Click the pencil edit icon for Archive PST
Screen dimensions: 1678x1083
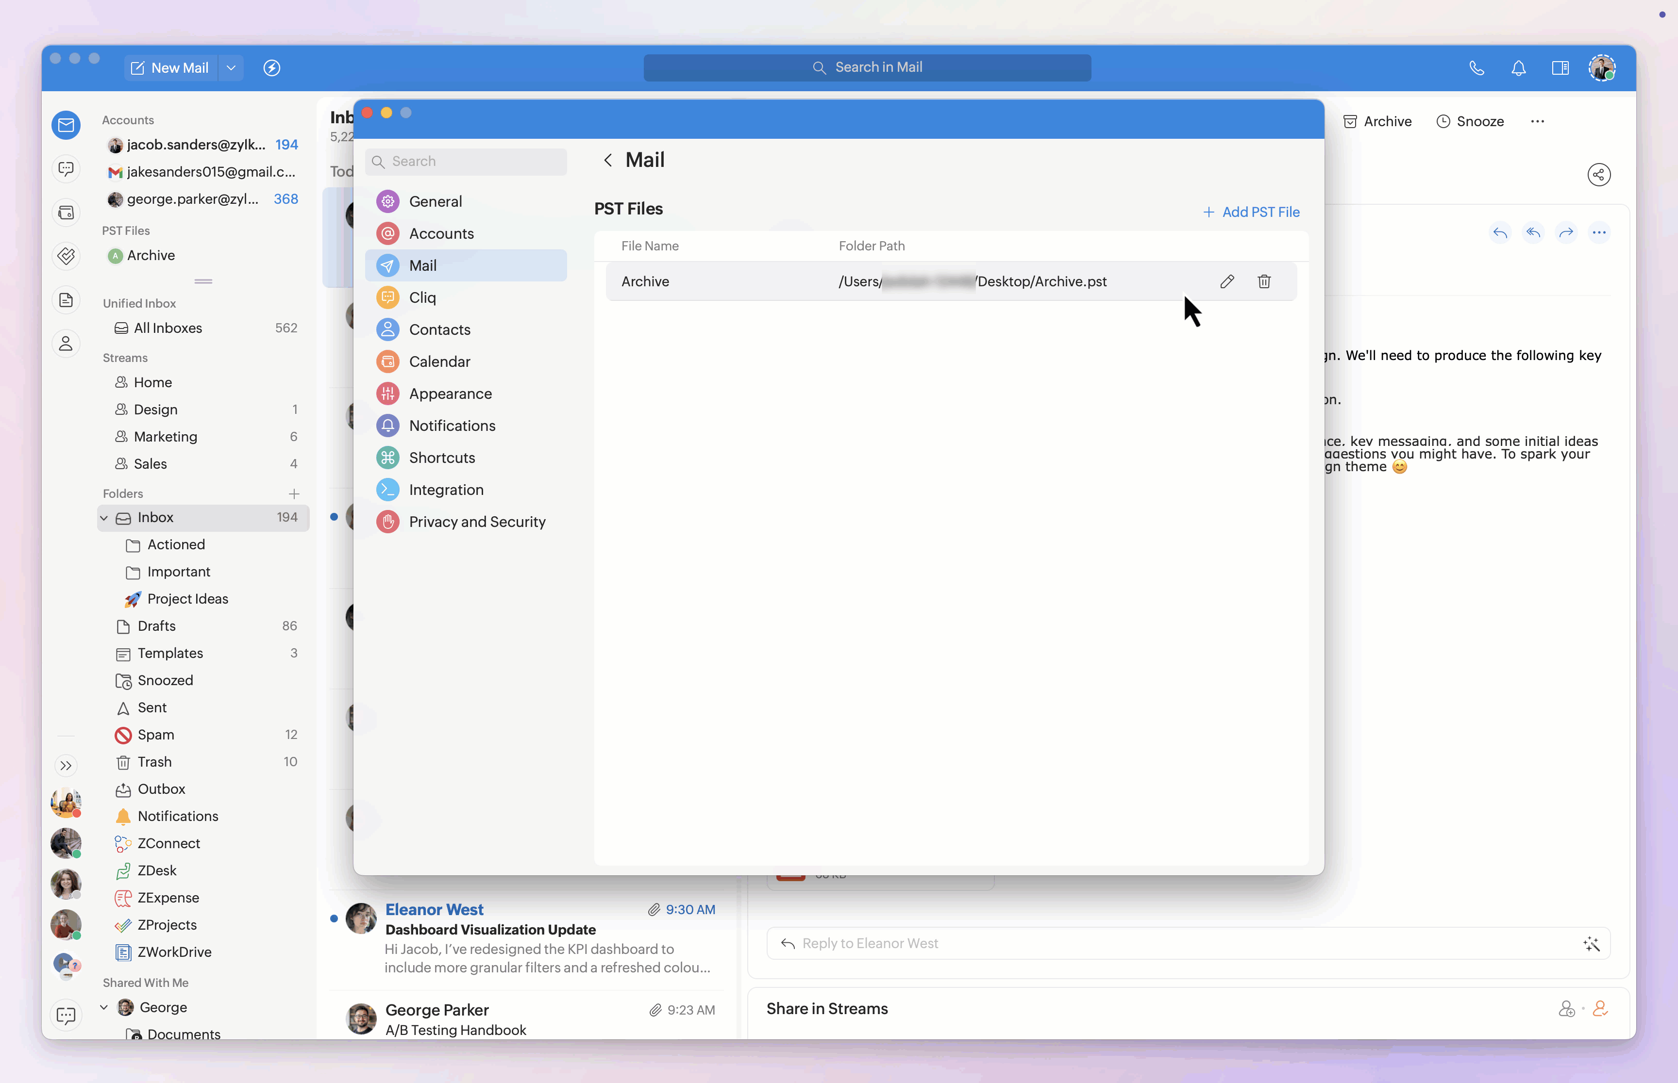point(1227,281)
